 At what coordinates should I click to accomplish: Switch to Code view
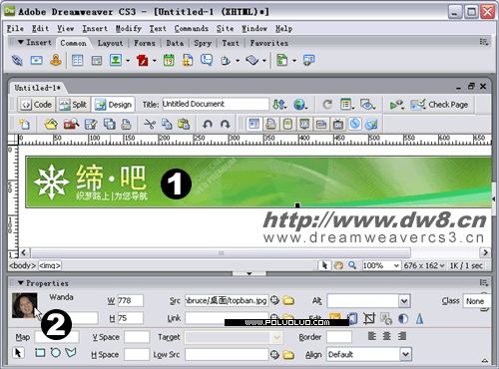point(36,105)
